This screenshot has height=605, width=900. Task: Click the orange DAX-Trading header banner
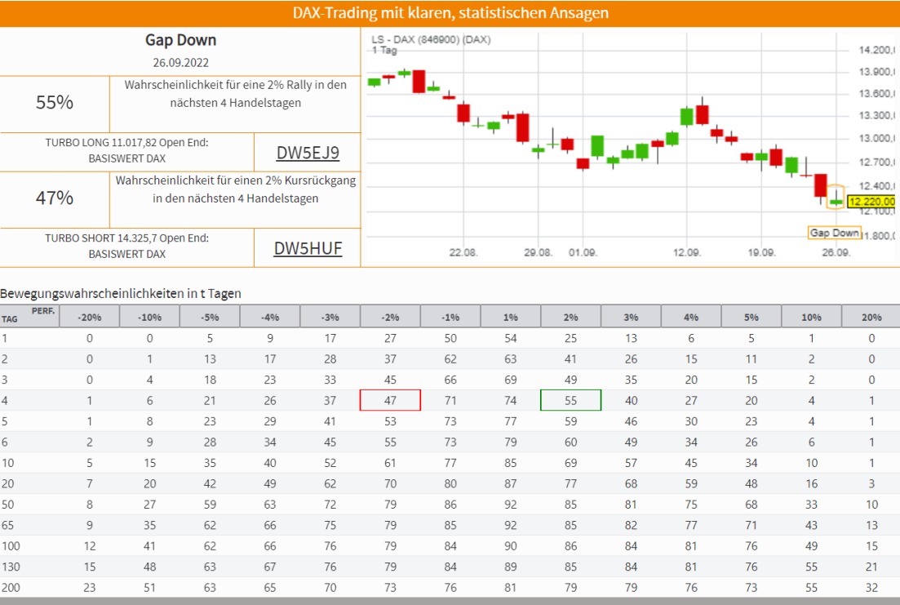[450, 13]
